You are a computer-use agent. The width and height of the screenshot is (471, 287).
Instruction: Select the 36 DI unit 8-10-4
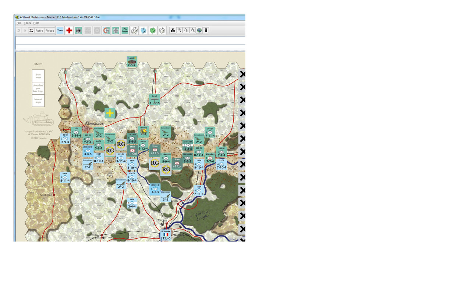(99, 158)
